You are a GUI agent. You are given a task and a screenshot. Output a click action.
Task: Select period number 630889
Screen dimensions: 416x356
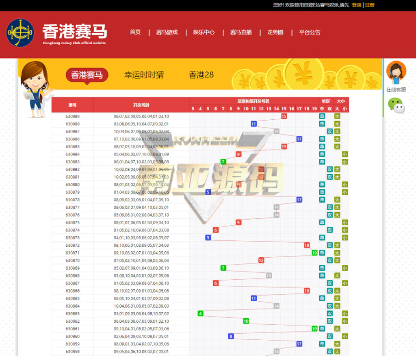[x=72, y=116]
